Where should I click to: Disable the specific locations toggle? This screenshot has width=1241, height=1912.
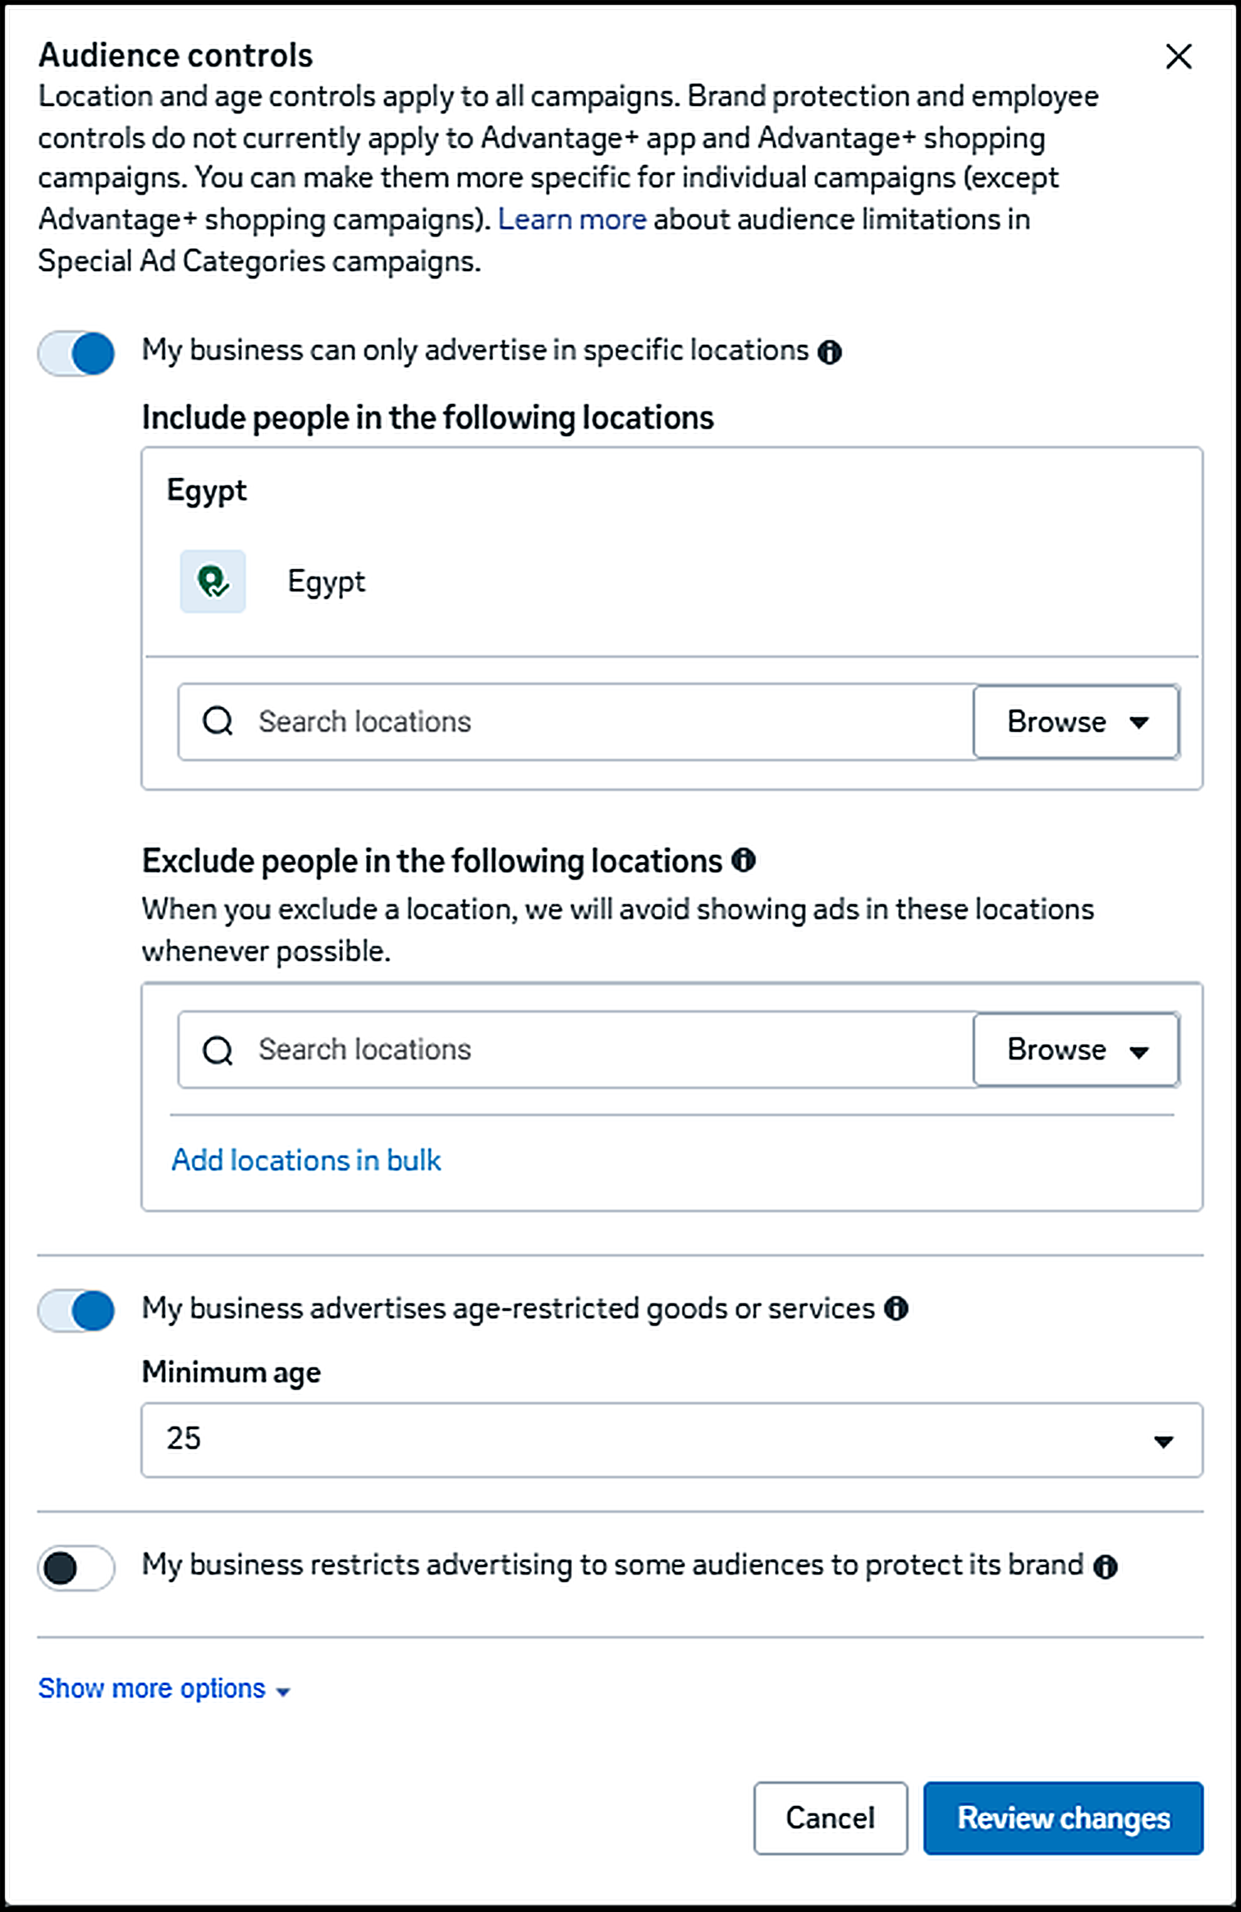click(76, 353)
